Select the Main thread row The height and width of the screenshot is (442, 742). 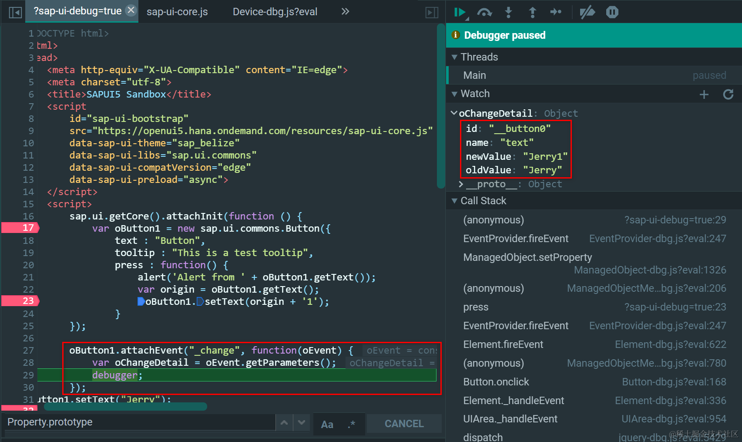594,75
